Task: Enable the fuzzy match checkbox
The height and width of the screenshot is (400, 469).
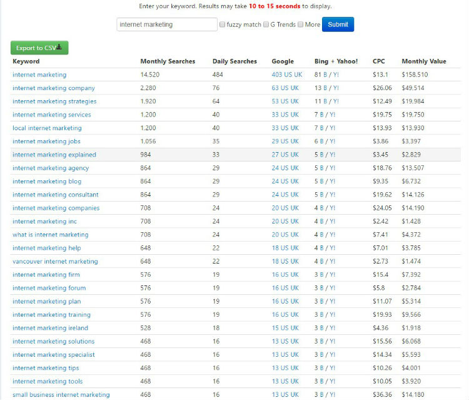Action: pyautogui.click(x=222, y=24)
